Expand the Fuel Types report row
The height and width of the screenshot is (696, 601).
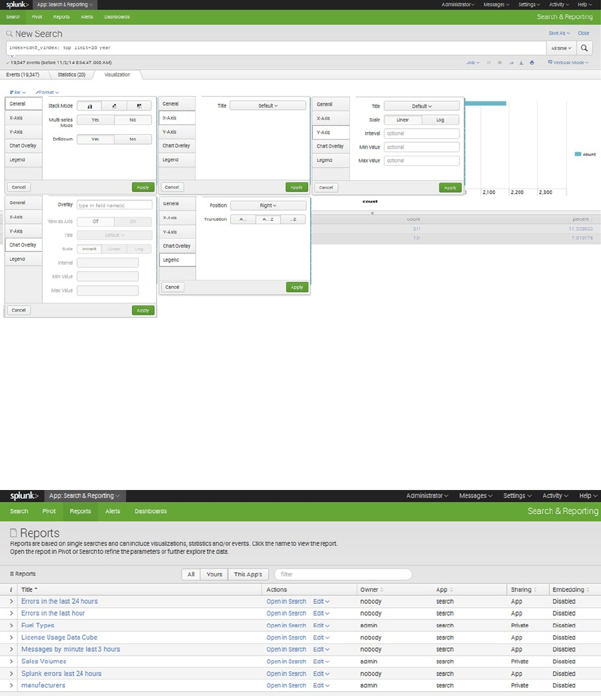tap(11, 625)
